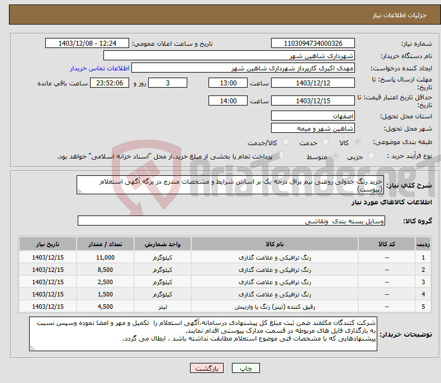
Task: Click the بازگشت (back) button
Action: coord(207,368)
